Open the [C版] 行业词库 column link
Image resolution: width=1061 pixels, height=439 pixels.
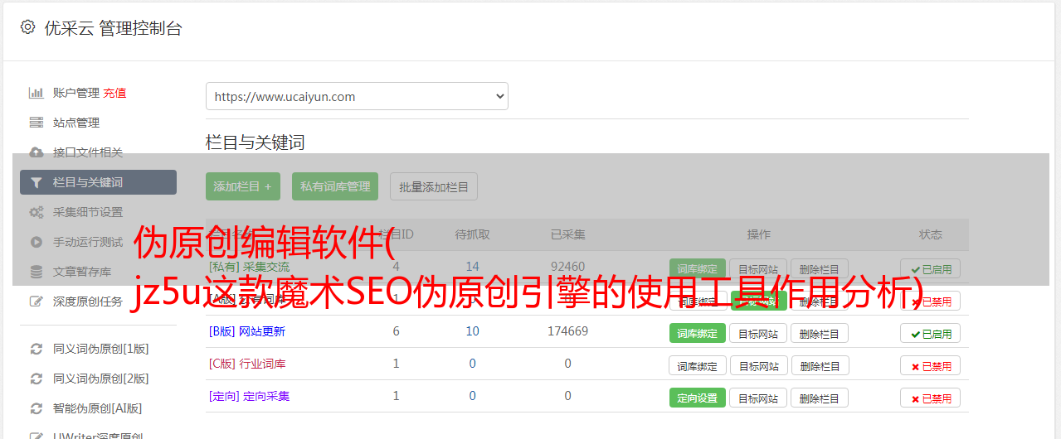[x=247, y=364]
